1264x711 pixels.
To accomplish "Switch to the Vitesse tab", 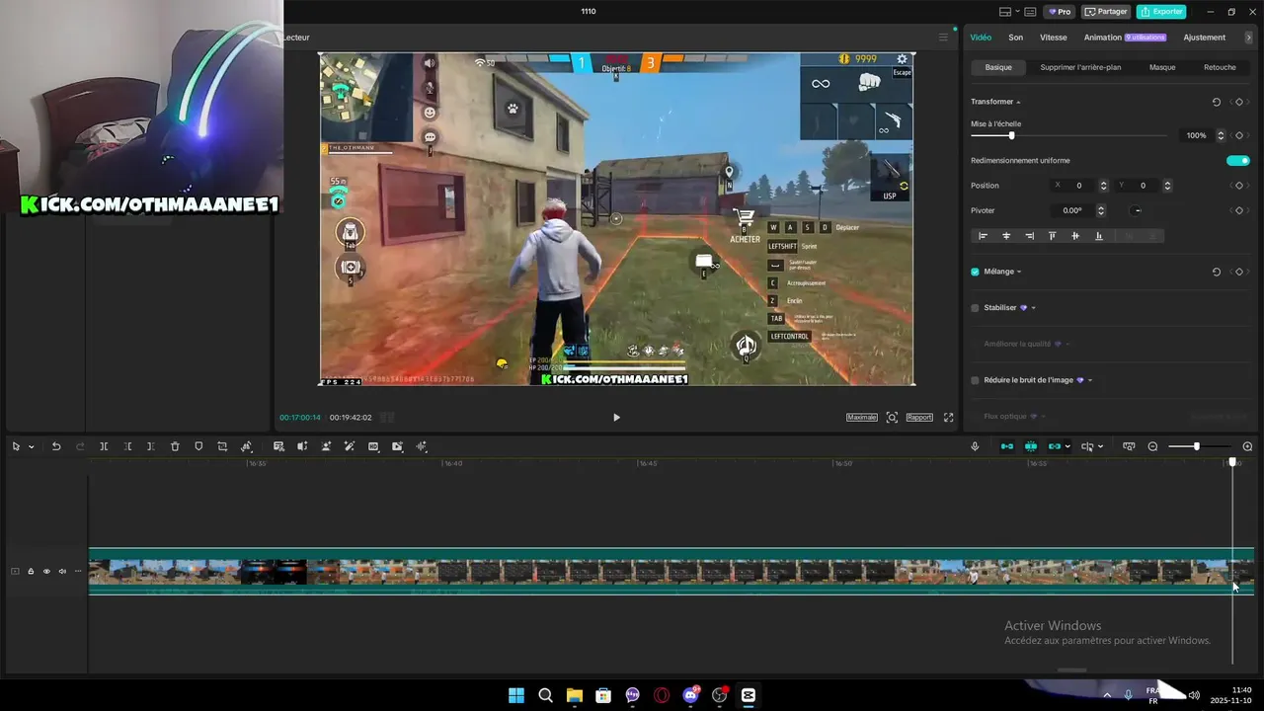I will [x=1054, y=38].
